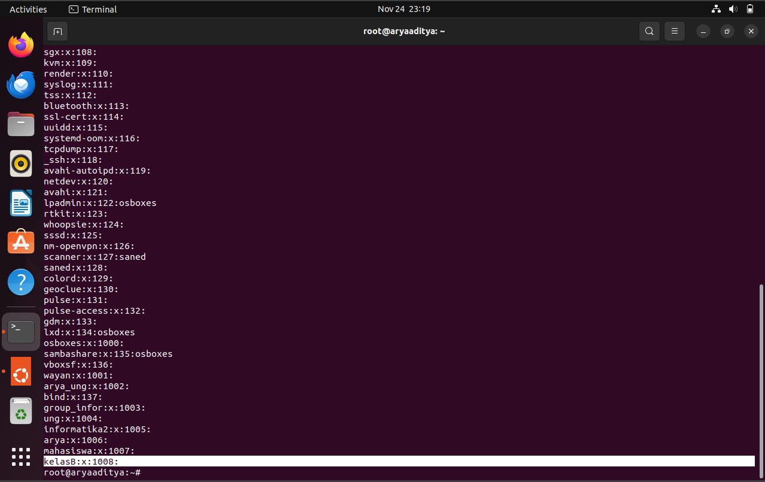Screen dimensions: 765x482
Task: Open a new terminal tab
Action: pos(57,31)
